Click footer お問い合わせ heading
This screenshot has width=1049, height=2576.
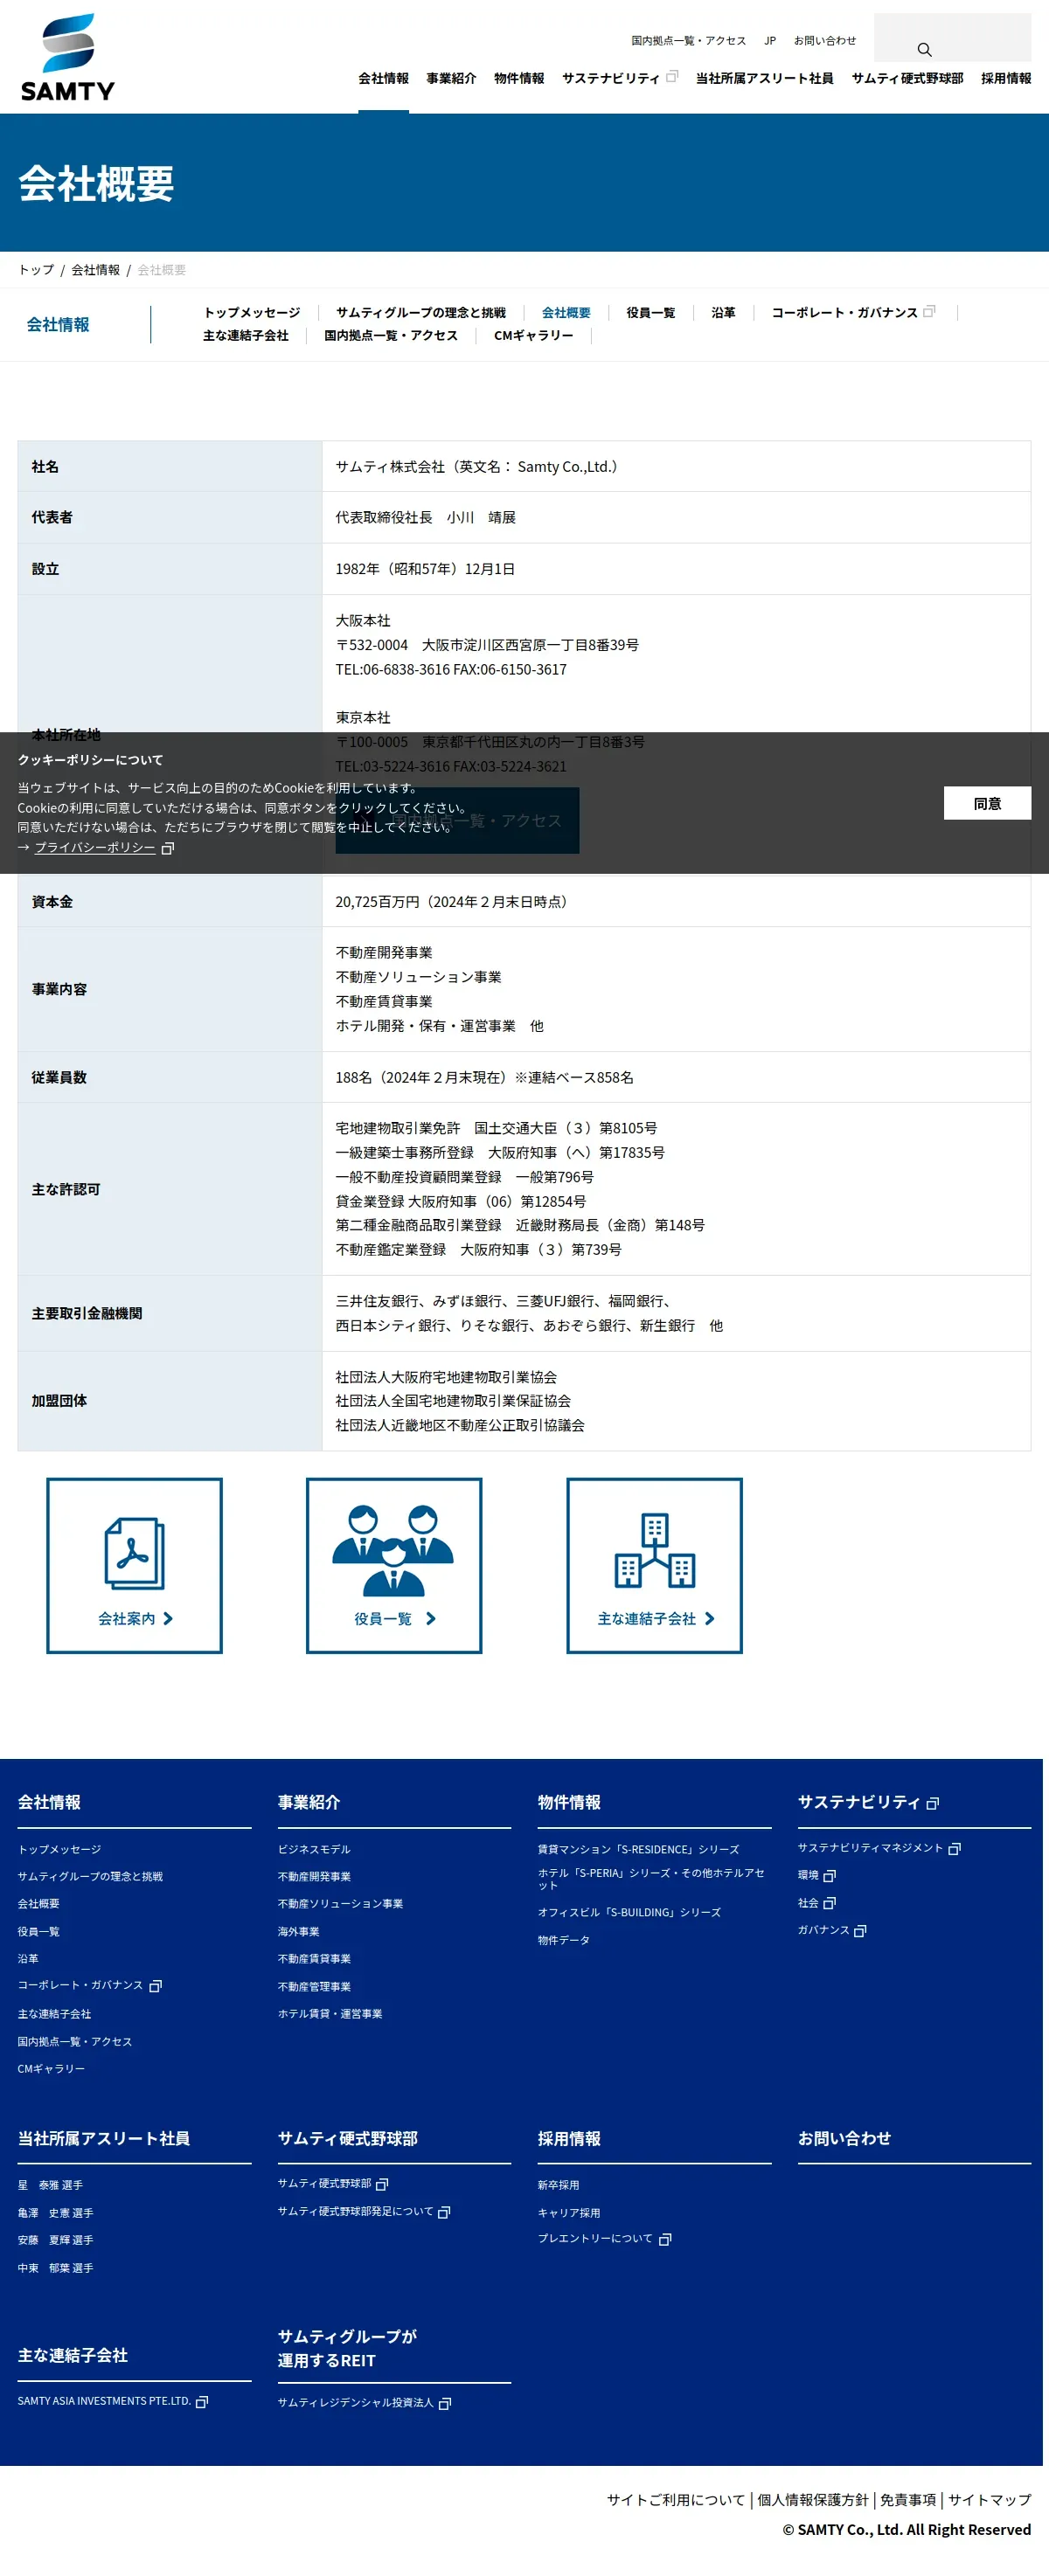pyautogui.click(x=844, y=2138)
